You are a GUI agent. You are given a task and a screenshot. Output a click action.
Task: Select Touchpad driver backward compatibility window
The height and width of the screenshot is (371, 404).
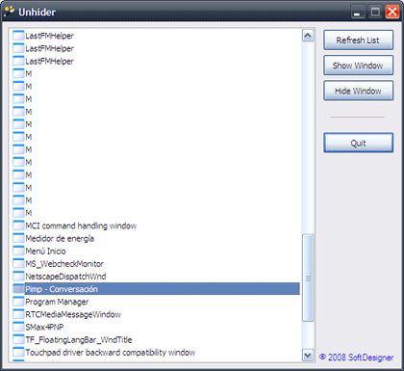click(x=111, y=353)
